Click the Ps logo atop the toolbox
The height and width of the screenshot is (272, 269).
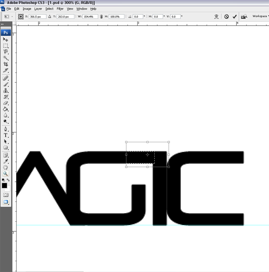tap(6, 33)
